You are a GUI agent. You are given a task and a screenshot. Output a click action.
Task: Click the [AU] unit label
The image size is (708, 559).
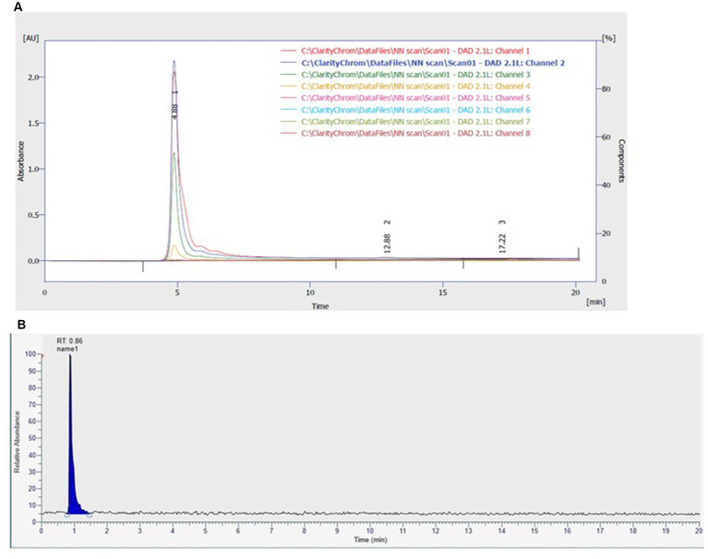[30, 39]
